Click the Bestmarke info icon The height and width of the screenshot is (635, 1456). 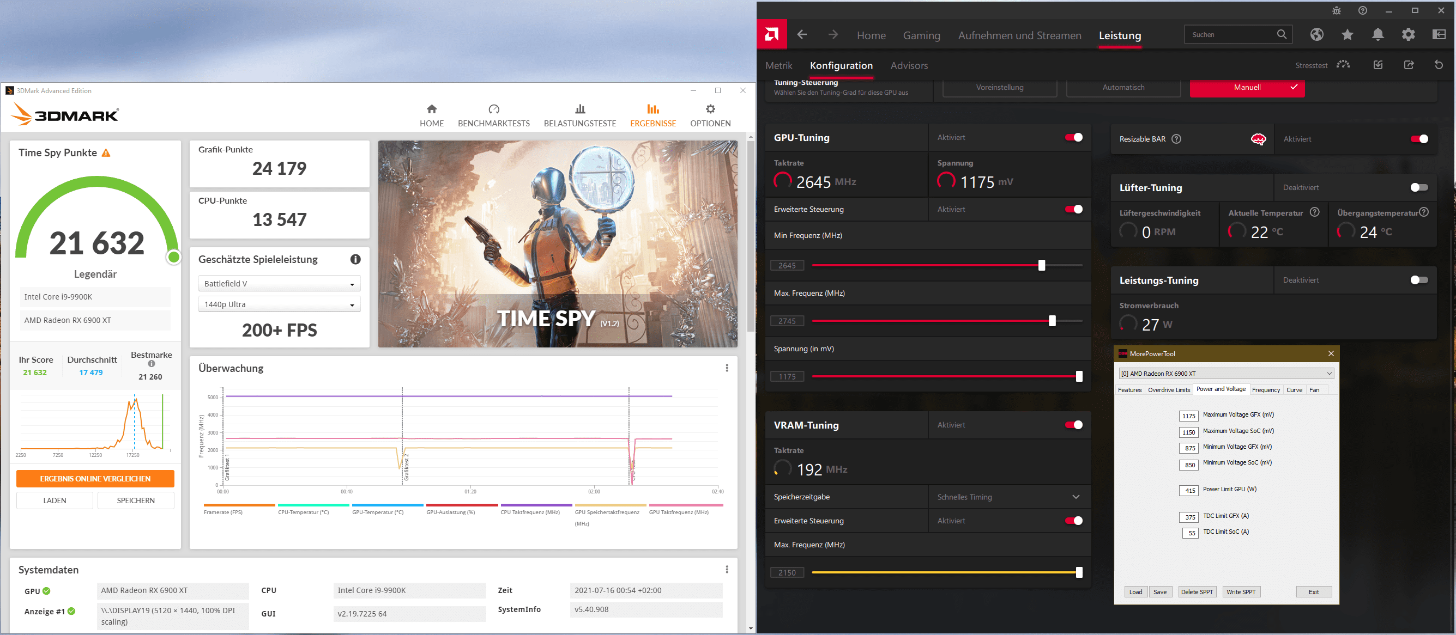pyautogui.click(x=152, y=364)
